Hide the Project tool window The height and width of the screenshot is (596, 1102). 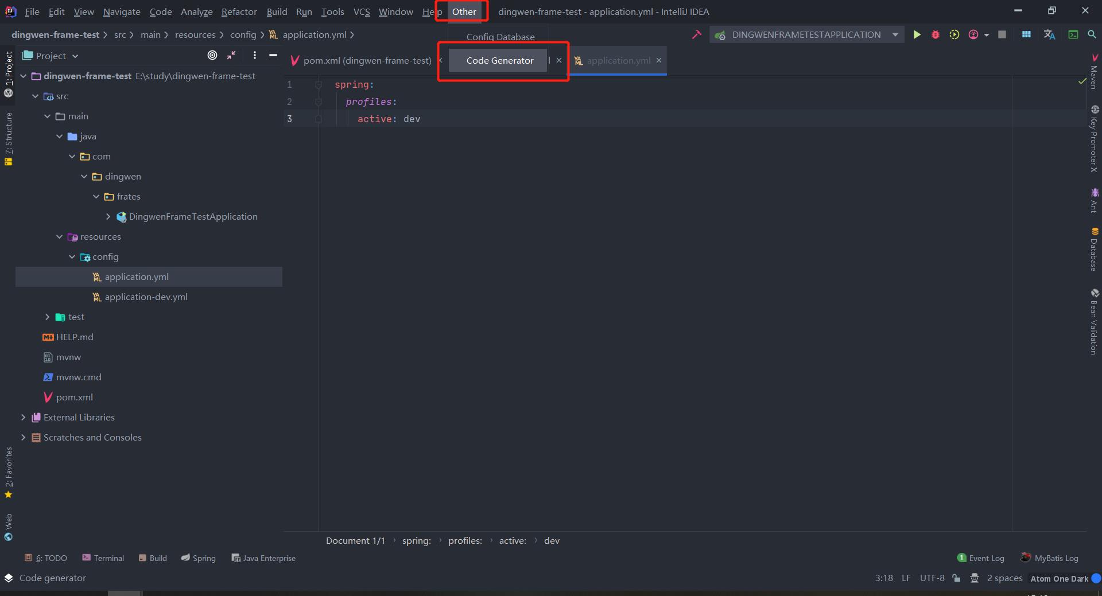(273, 55)
